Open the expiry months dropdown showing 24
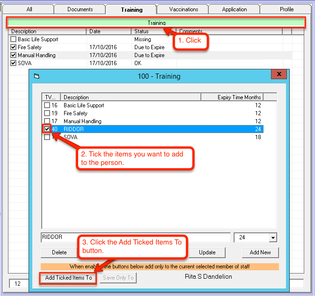This screenshot has width=315, height=296. [272, 238]
